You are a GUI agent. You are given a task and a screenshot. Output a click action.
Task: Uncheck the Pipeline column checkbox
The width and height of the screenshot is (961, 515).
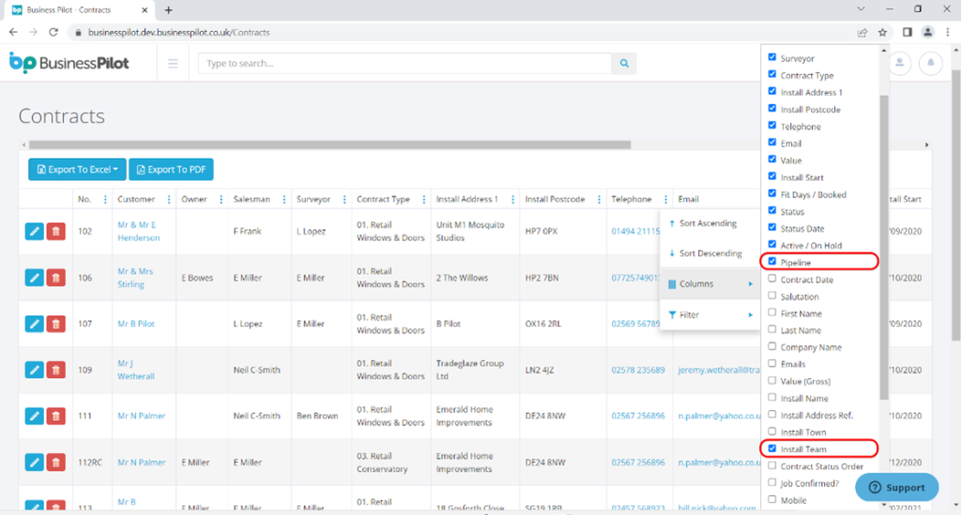coord(772,262)
